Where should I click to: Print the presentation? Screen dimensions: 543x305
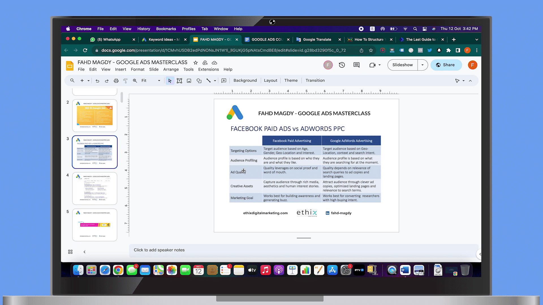(116, 81)
